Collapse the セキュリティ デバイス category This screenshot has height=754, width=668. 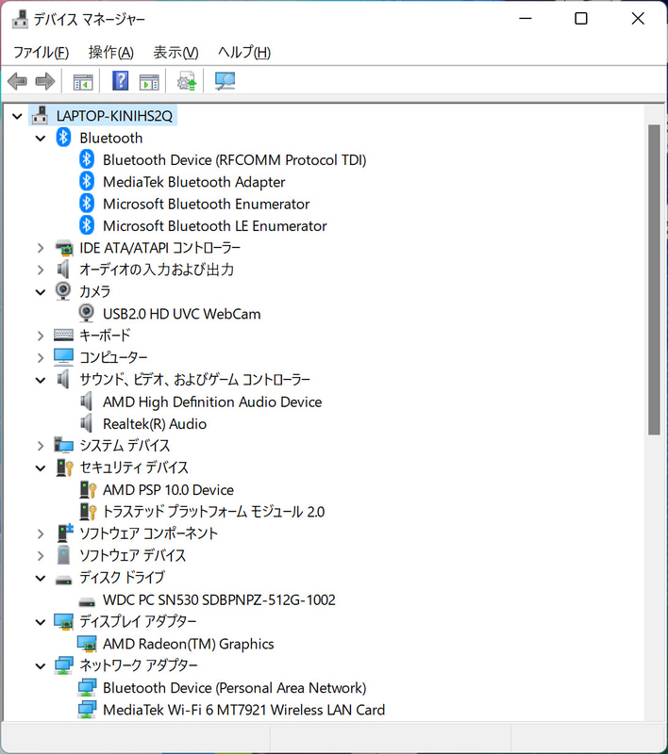[x=41, y=467]
